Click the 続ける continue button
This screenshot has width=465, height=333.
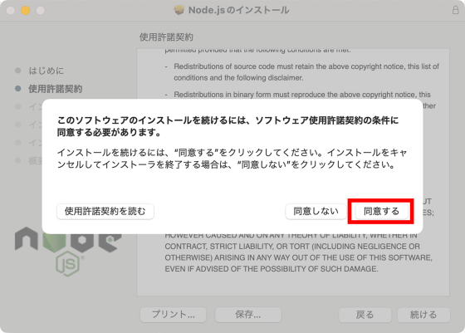pyautogui.click(x=423, y=315)
